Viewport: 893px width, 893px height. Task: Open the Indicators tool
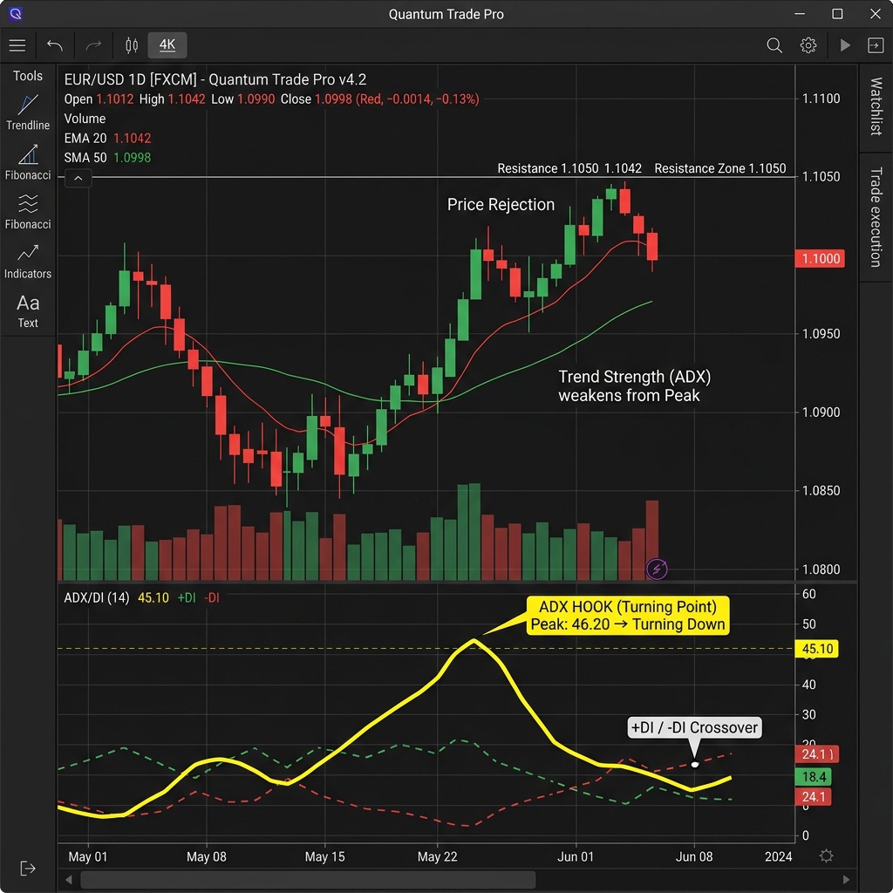click(x=28, y=262)
